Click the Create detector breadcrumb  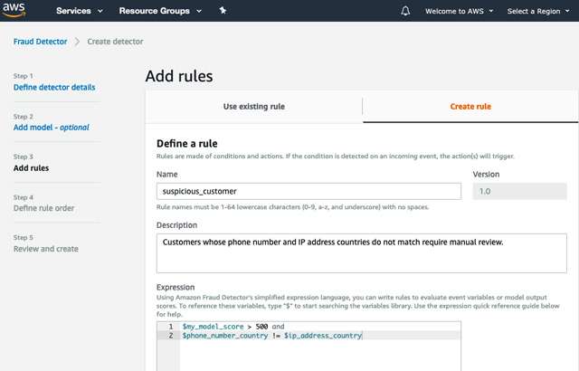pyautogui.click(x=115, y=42)
